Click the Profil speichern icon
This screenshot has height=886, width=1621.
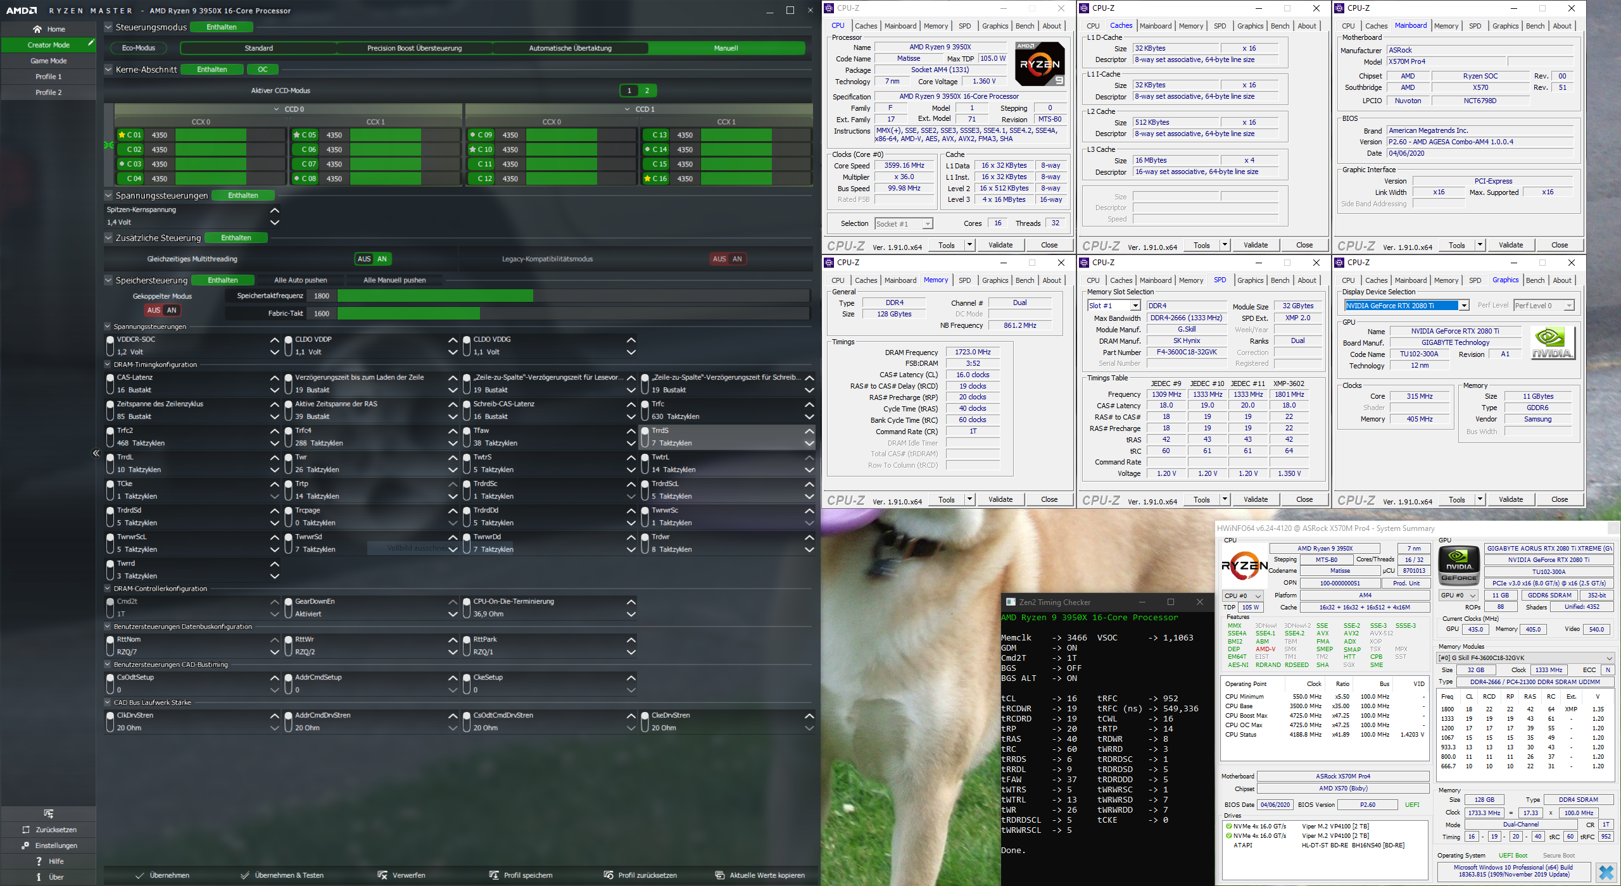(x=494, y=875)
